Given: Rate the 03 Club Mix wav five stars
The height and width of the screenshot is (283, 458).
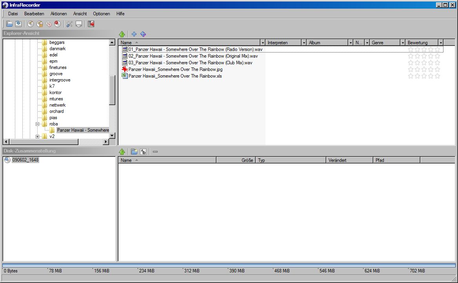Looking at the screenshot, I should (x=437, y=63).
